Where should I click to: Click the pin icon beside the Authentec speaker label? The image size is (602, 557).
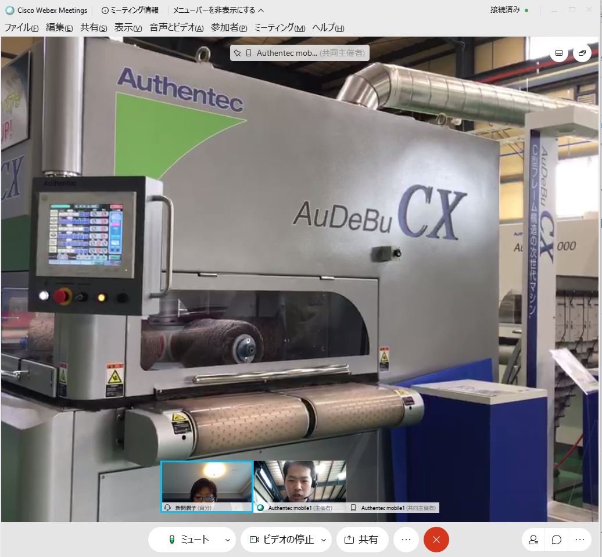[237, 53]
